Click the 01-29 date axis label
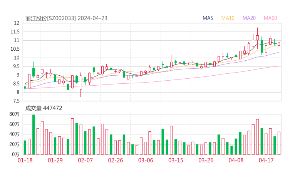This screenshot has width=285, height=169. coord(55,160)
